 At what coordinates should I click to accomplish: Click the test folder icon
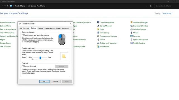[64, 56]
